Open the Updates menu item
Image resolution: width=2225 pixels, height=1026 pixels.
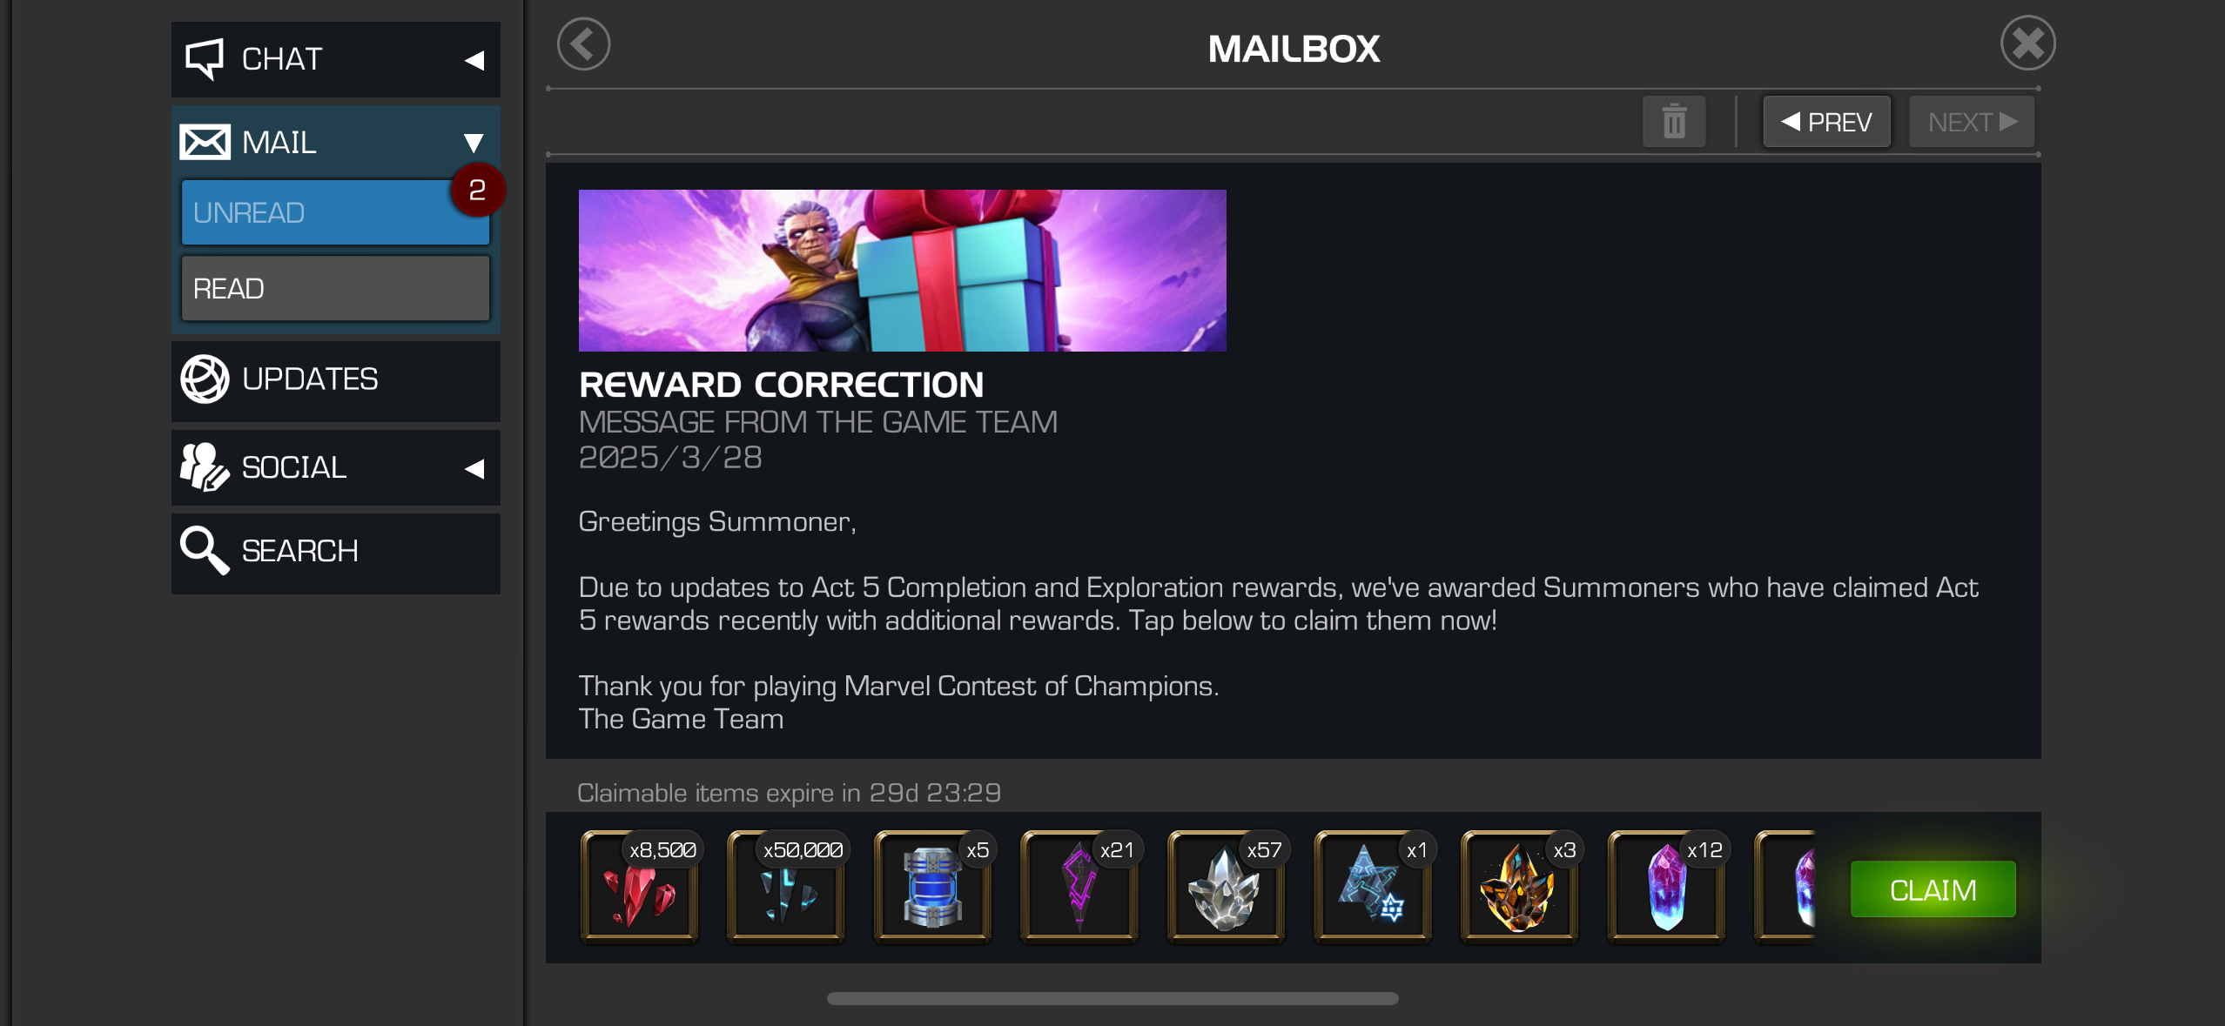pos(335,380)
